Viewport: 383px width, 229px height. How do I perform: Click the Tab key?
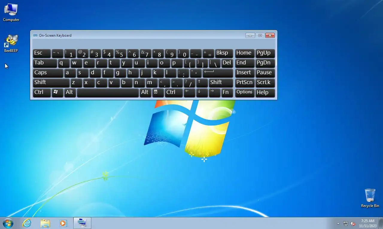point(45,63)
